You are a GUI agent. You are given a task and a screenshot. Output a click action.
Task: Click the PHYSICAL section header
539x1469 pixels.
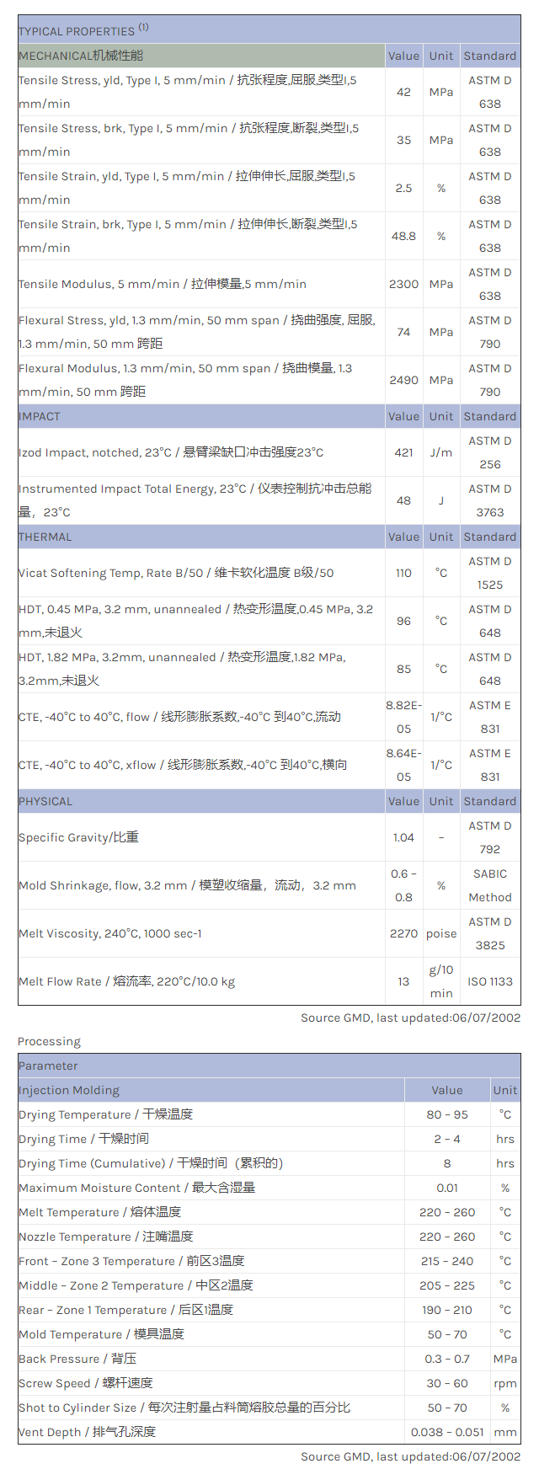pos(45,801)
